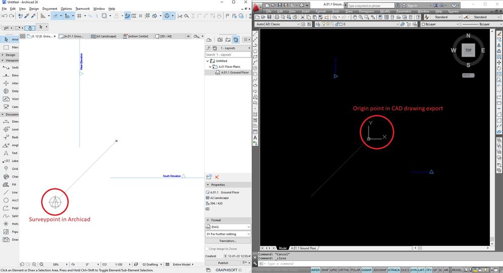Pick the Detail tool in Archicad toolbox
Screen dimensions: 503x273
pyautogui.click(x=10, y=91)
